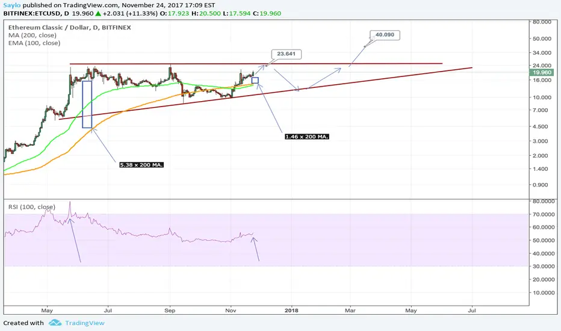This screenshot has height=331, width=561.
Task: Click 40.0000 on the RSI axis
Action: (x=544, y=253)
